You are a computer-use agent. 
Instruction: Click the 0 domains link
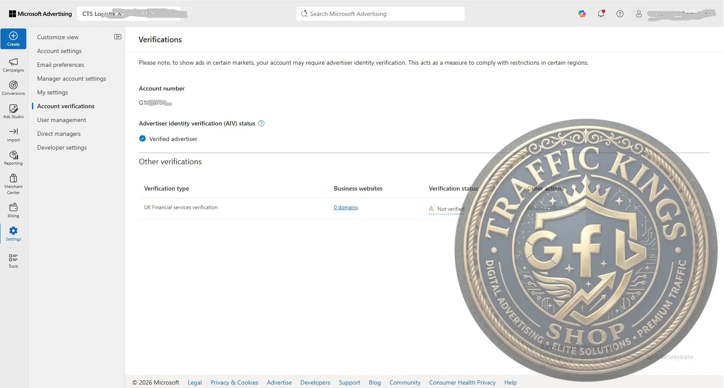(x=346, y=207)
